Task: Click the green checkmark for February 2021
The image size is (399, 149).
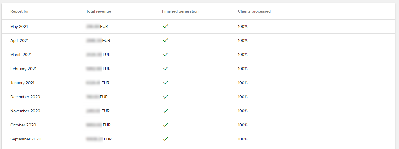Action: tap(165, 69)
